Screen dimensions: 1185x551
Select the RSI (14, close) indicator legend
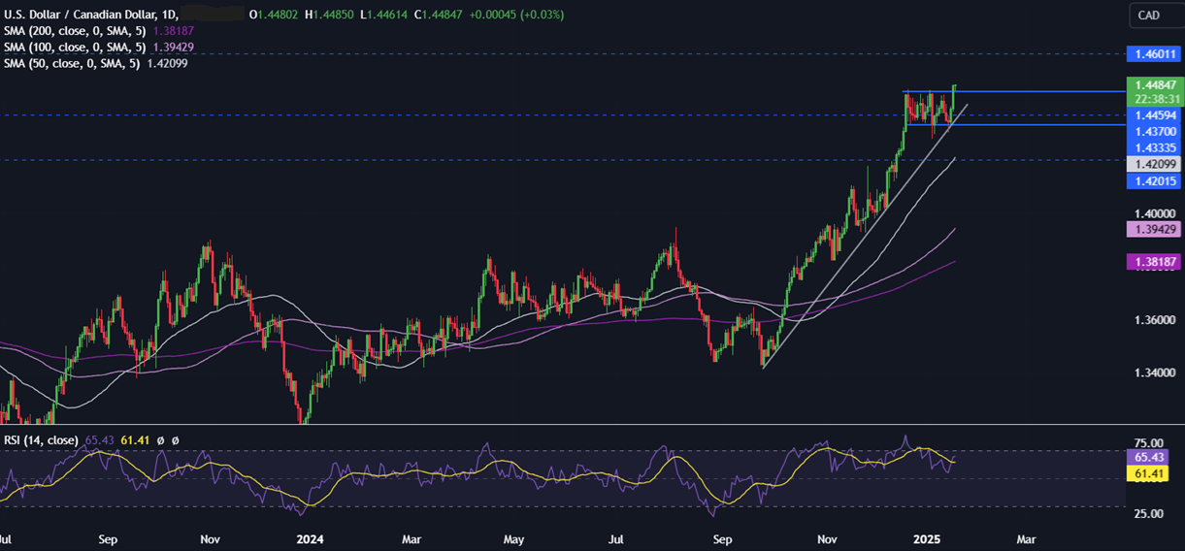(41, 440)
